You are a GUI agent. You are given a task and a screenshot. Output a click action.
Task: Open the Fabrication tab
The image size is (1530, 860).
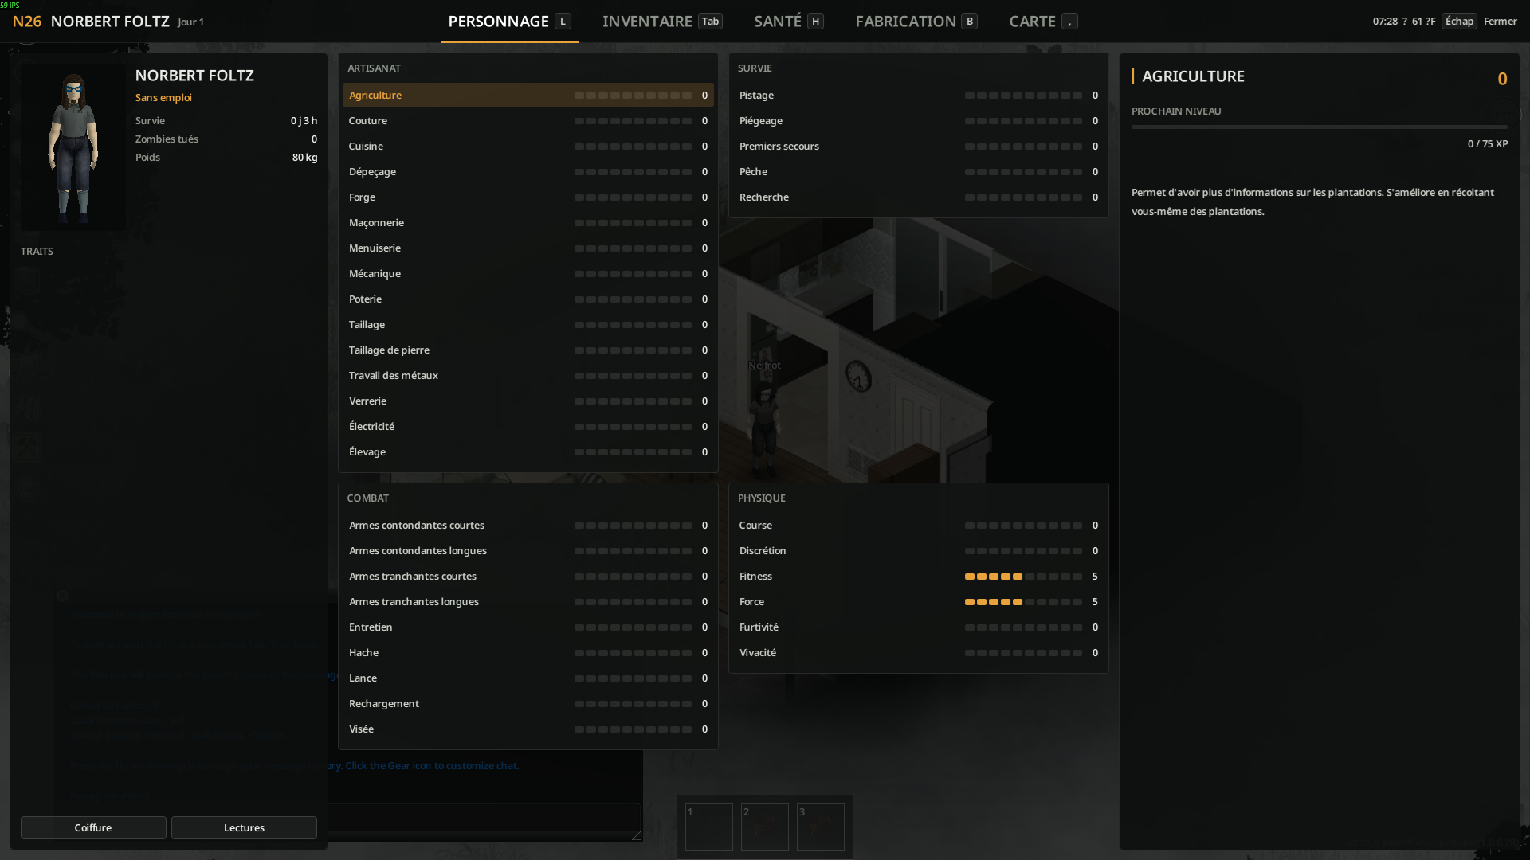coord(916,21)
